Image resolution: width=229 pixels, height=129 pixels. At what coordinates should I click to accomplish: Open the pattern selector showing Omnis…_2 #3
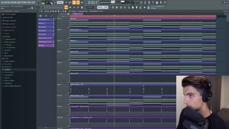point(103,7)
